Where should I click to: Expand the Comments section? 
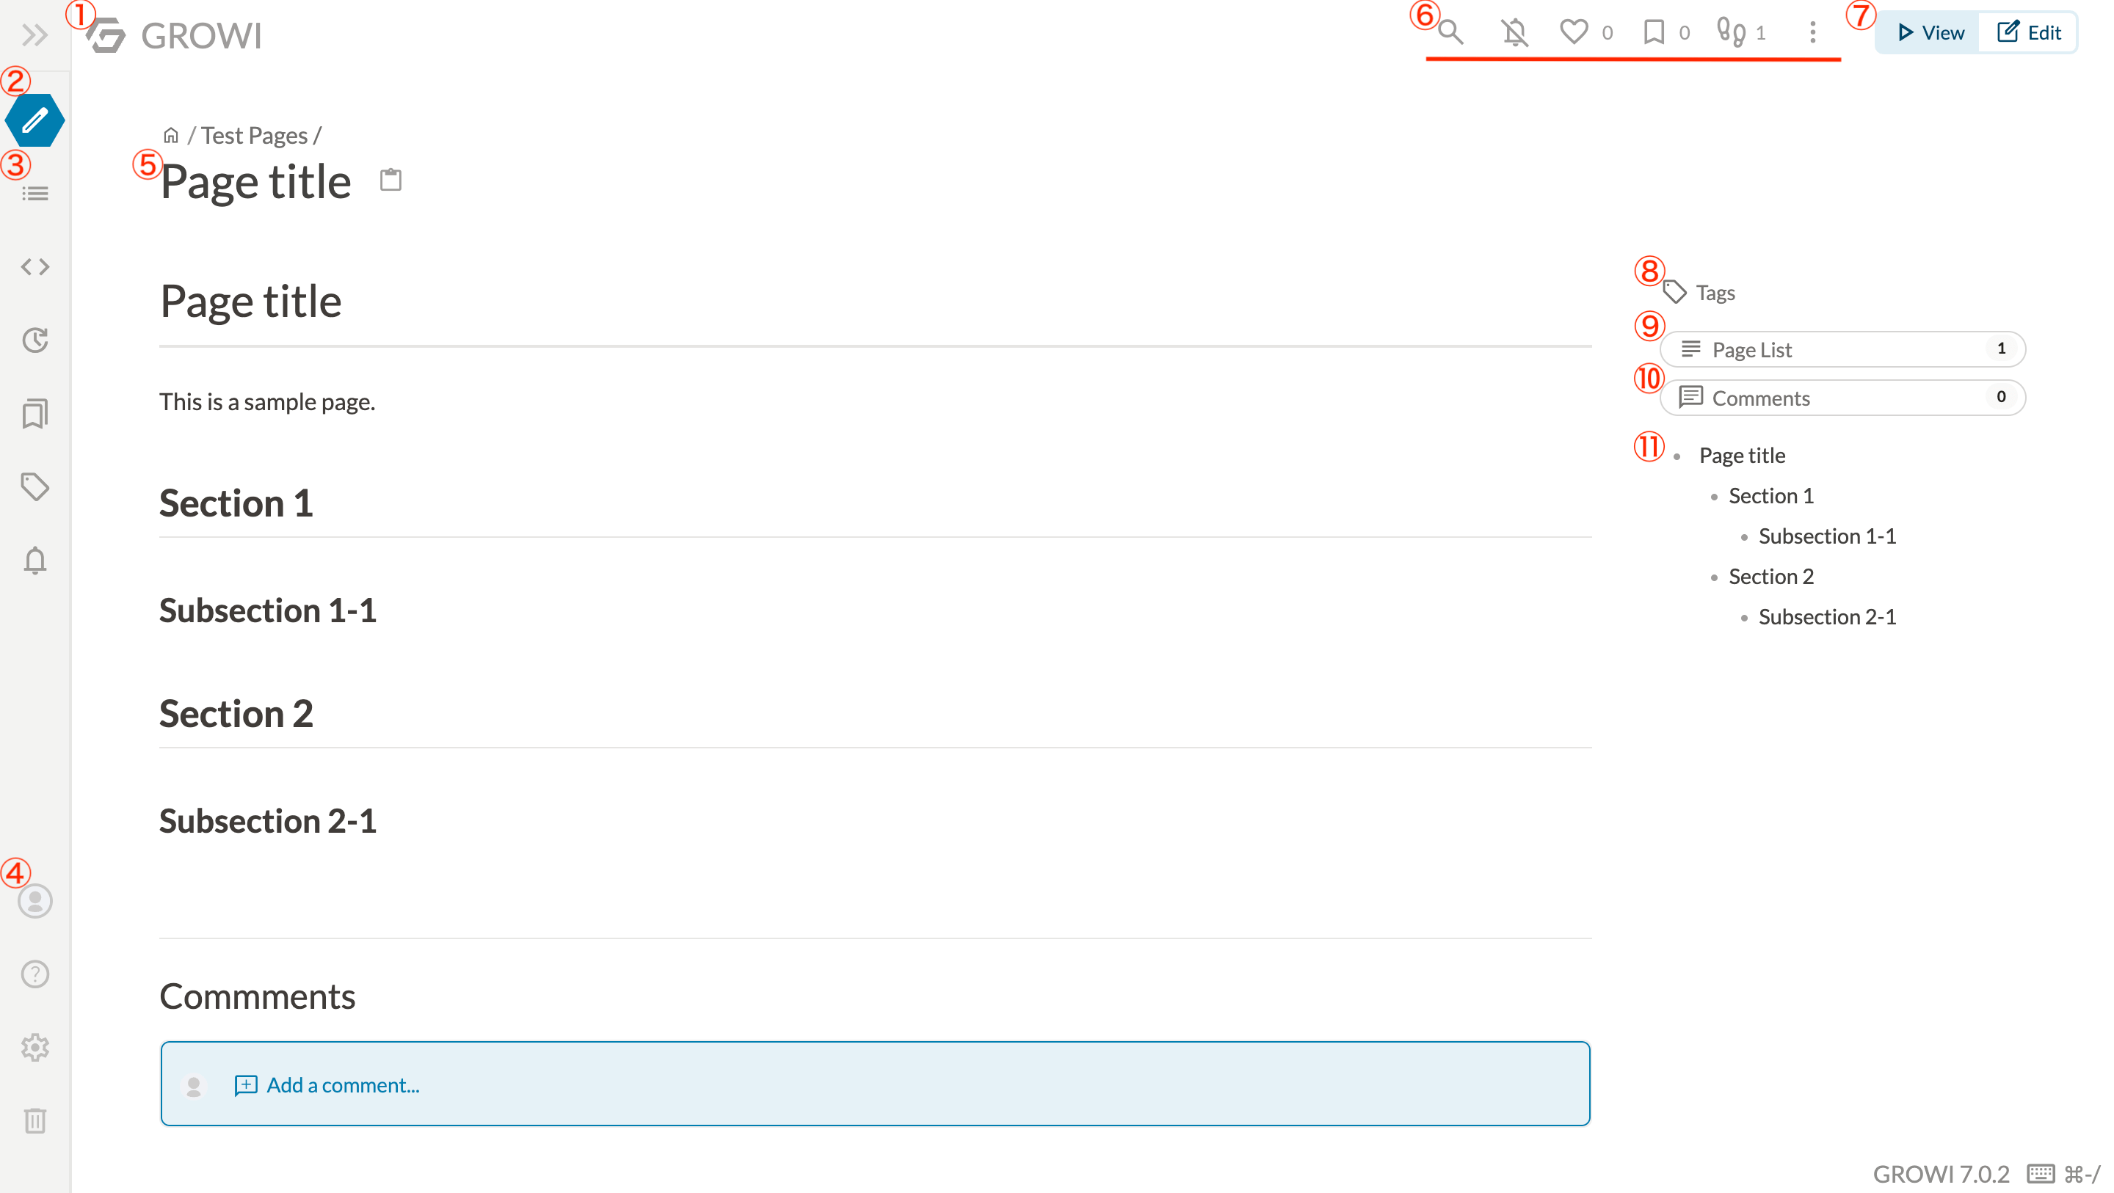[x=1844, y=396]
